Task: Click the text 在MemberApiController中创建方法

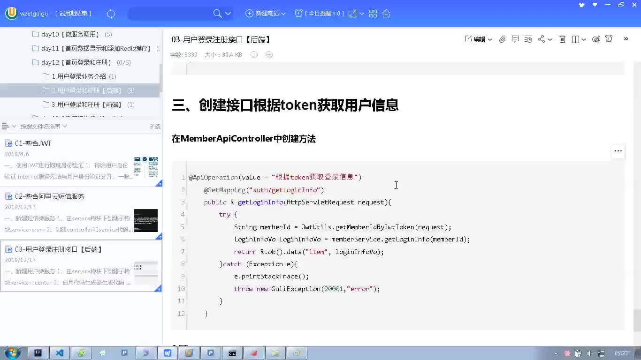Action: pos(244,139)
